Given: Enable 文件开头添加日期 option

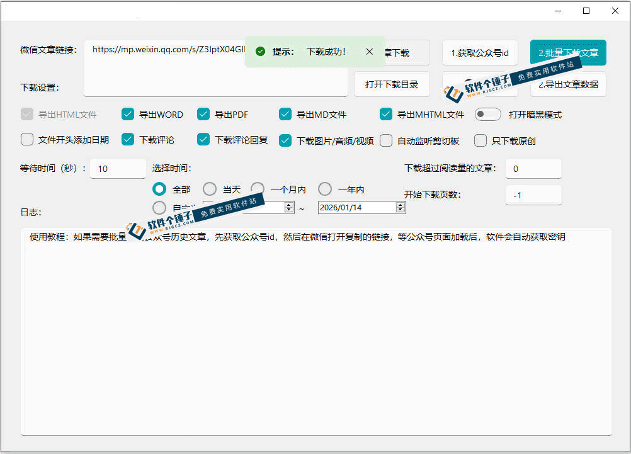Looking at the screenshot, I should click(26, 140).
